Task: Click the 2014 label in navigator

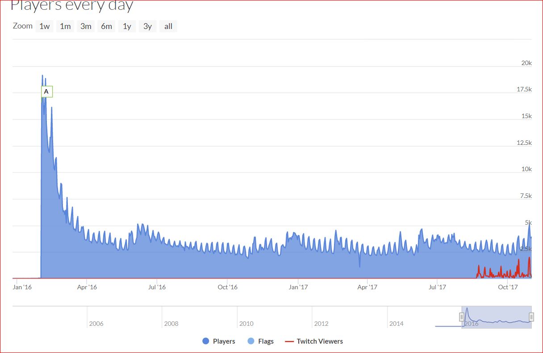Action: 397,324
